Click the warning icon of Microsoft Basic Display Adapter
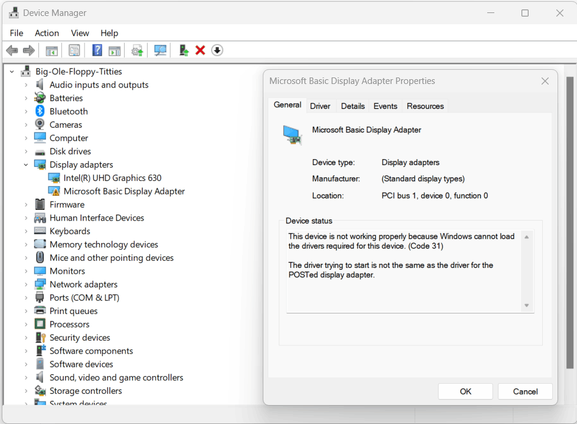Viewport: 577px width, 424px height. 54,191
